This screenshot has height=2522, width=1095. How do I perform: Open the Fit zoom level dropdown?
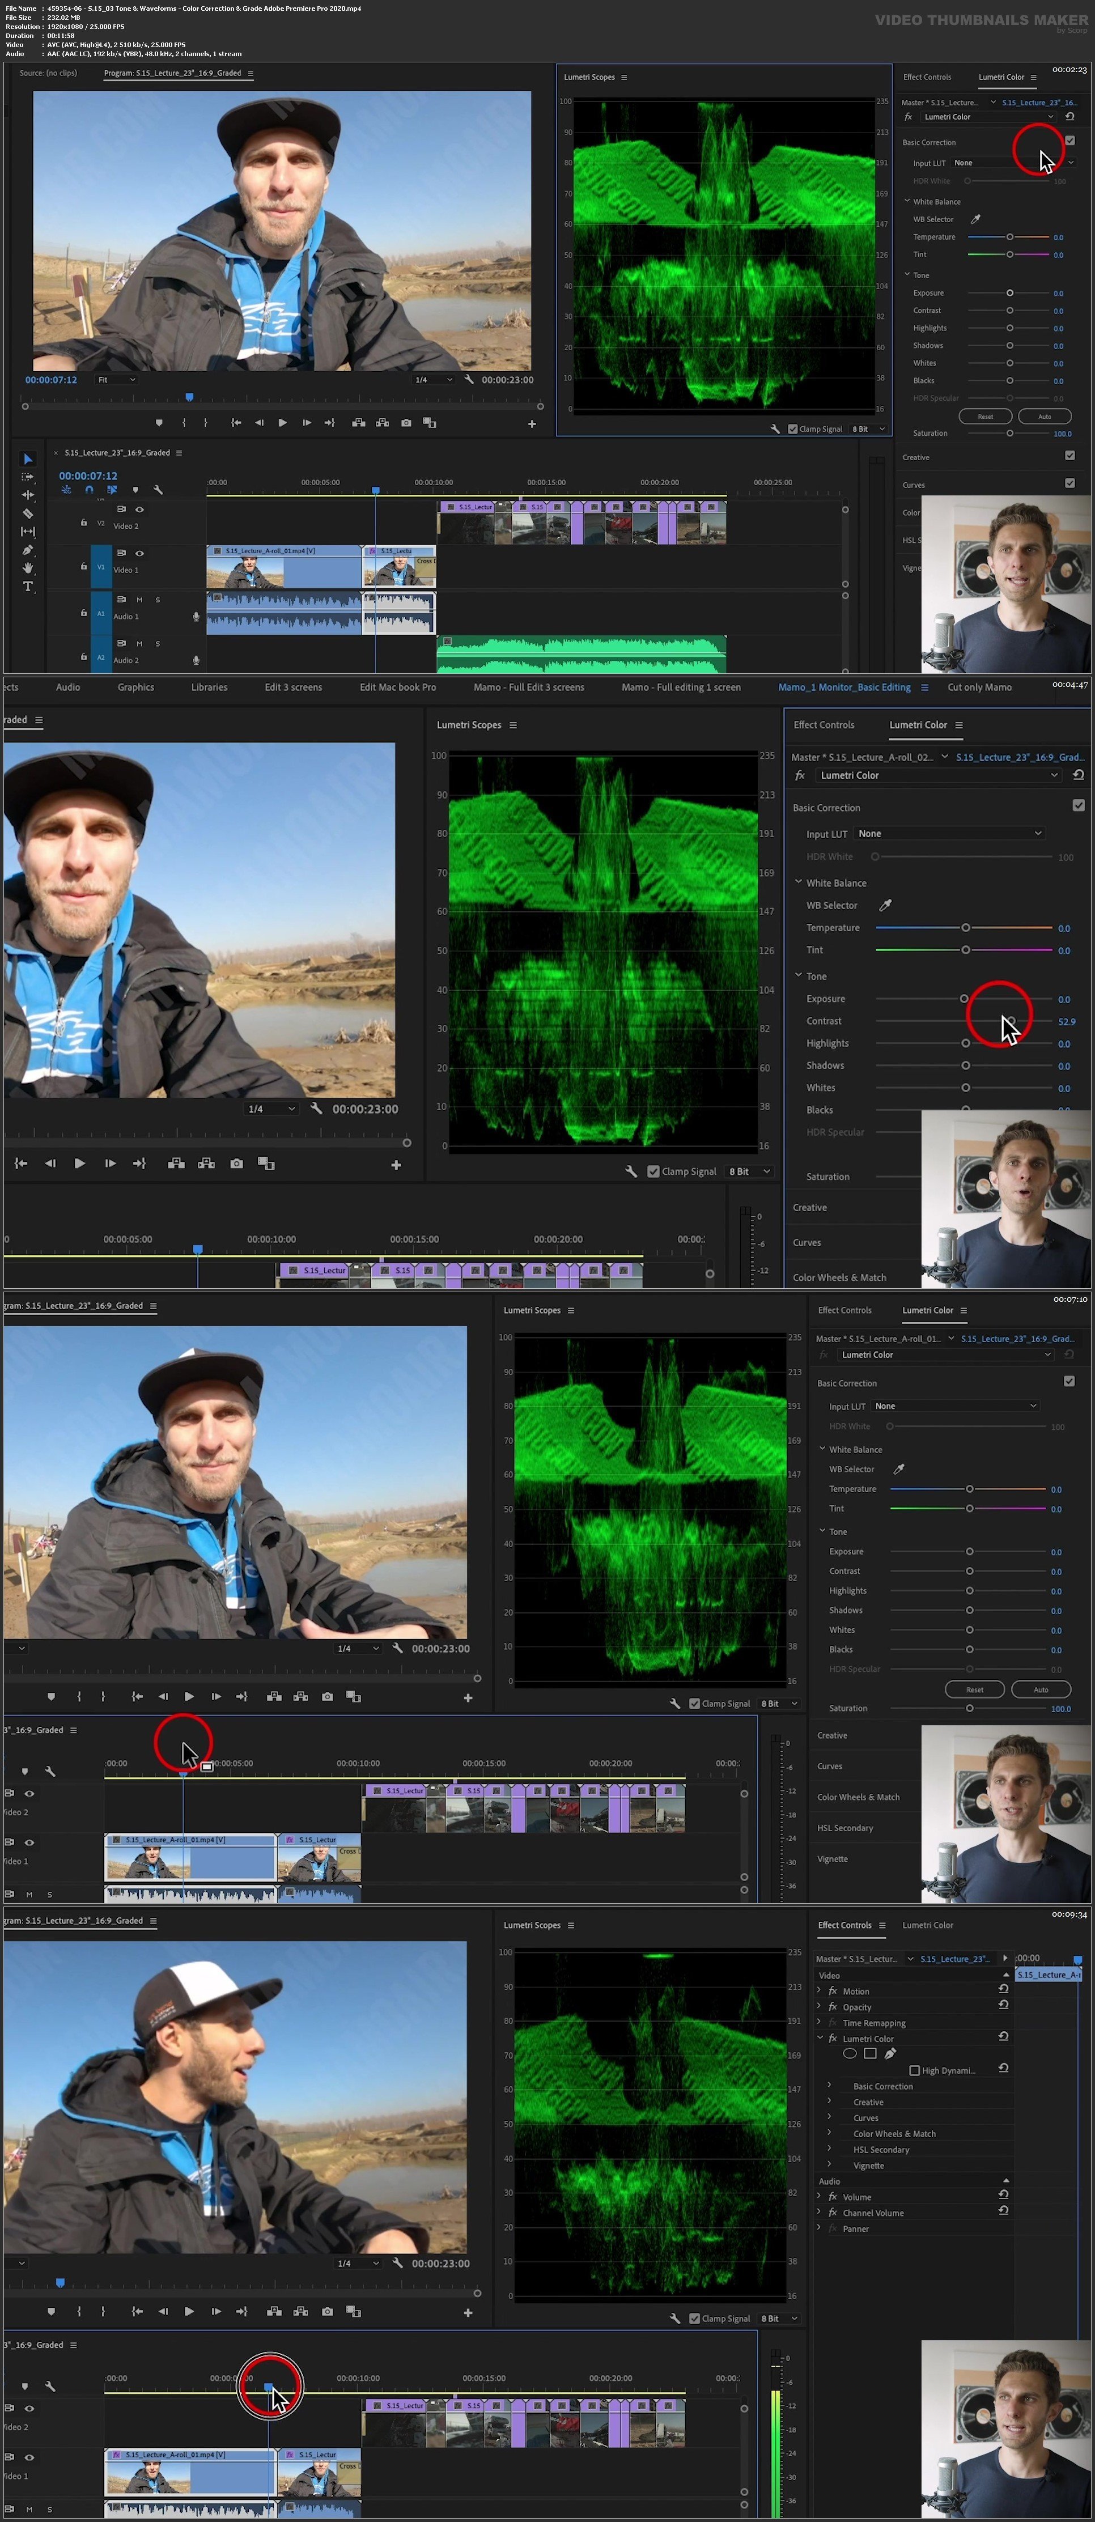(x=117, y=380)
